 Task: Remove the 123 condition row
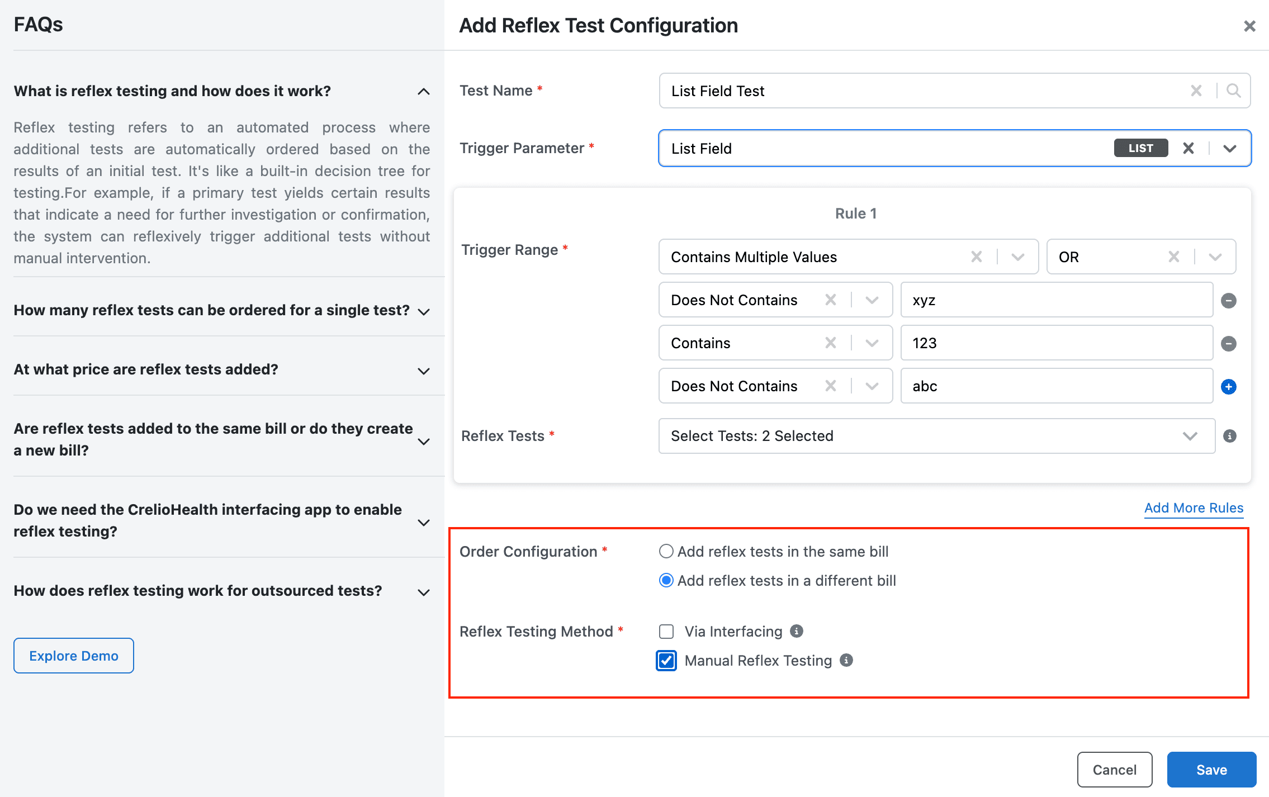(1228, 344)
